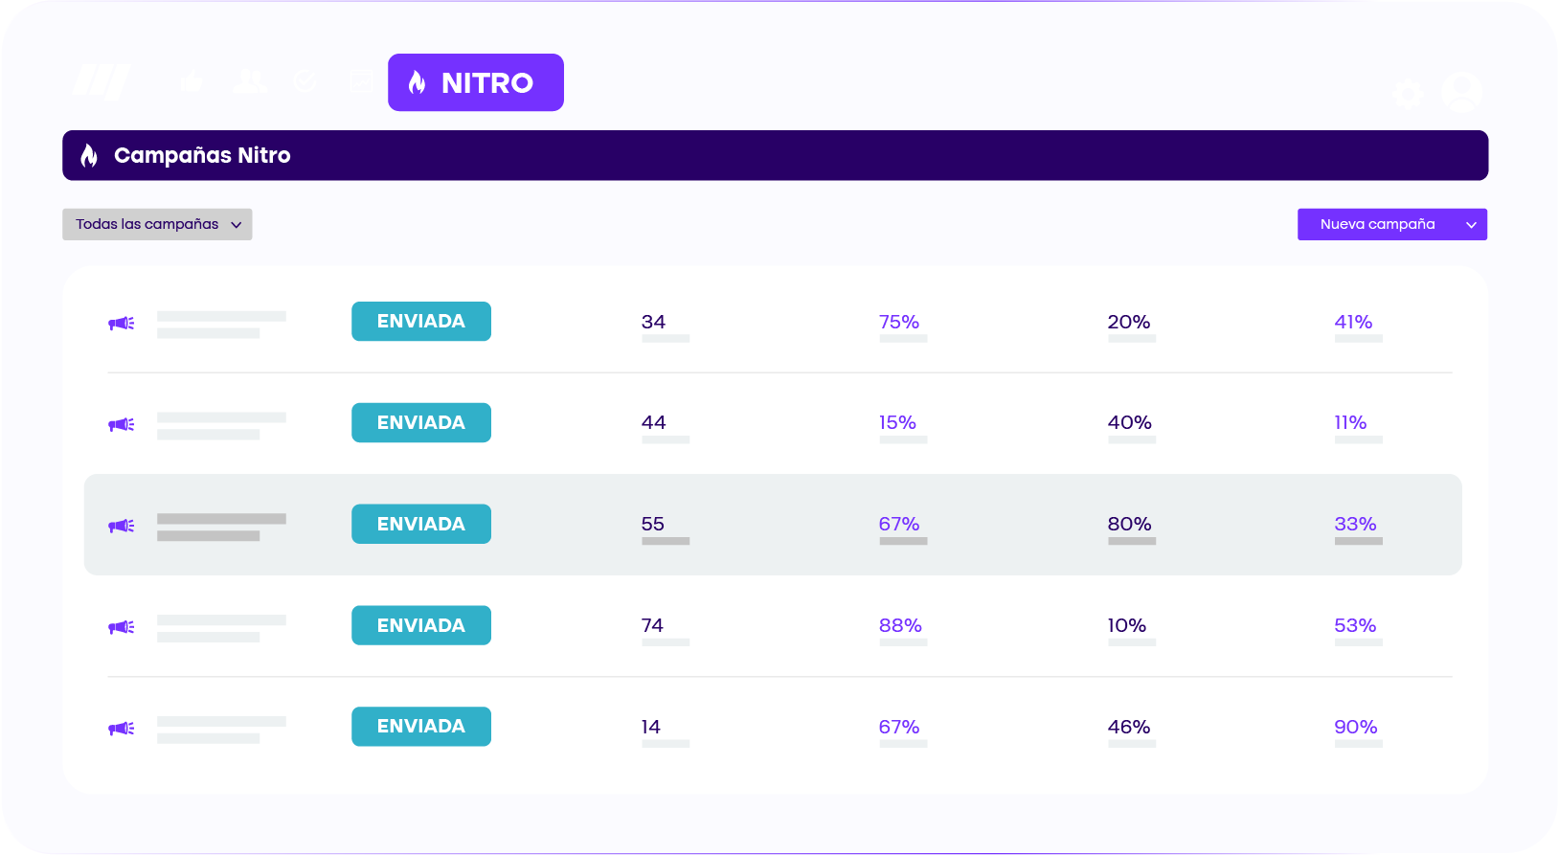Click the 90% value in last row
1559x855 pixels.
click(1355, 727)
